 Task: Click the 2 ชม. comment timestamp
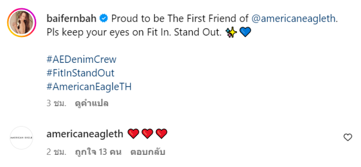[56, 152]
